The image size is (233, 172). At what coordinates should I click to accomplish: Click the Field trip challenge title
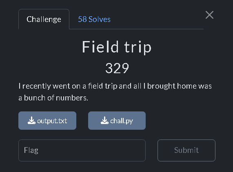117,47
